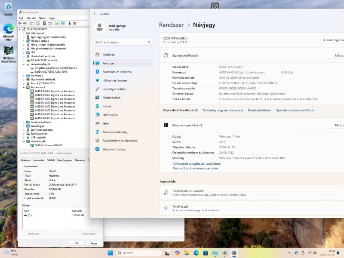Click the blue Help icon in Device Manager toolbar

[45, 23]
